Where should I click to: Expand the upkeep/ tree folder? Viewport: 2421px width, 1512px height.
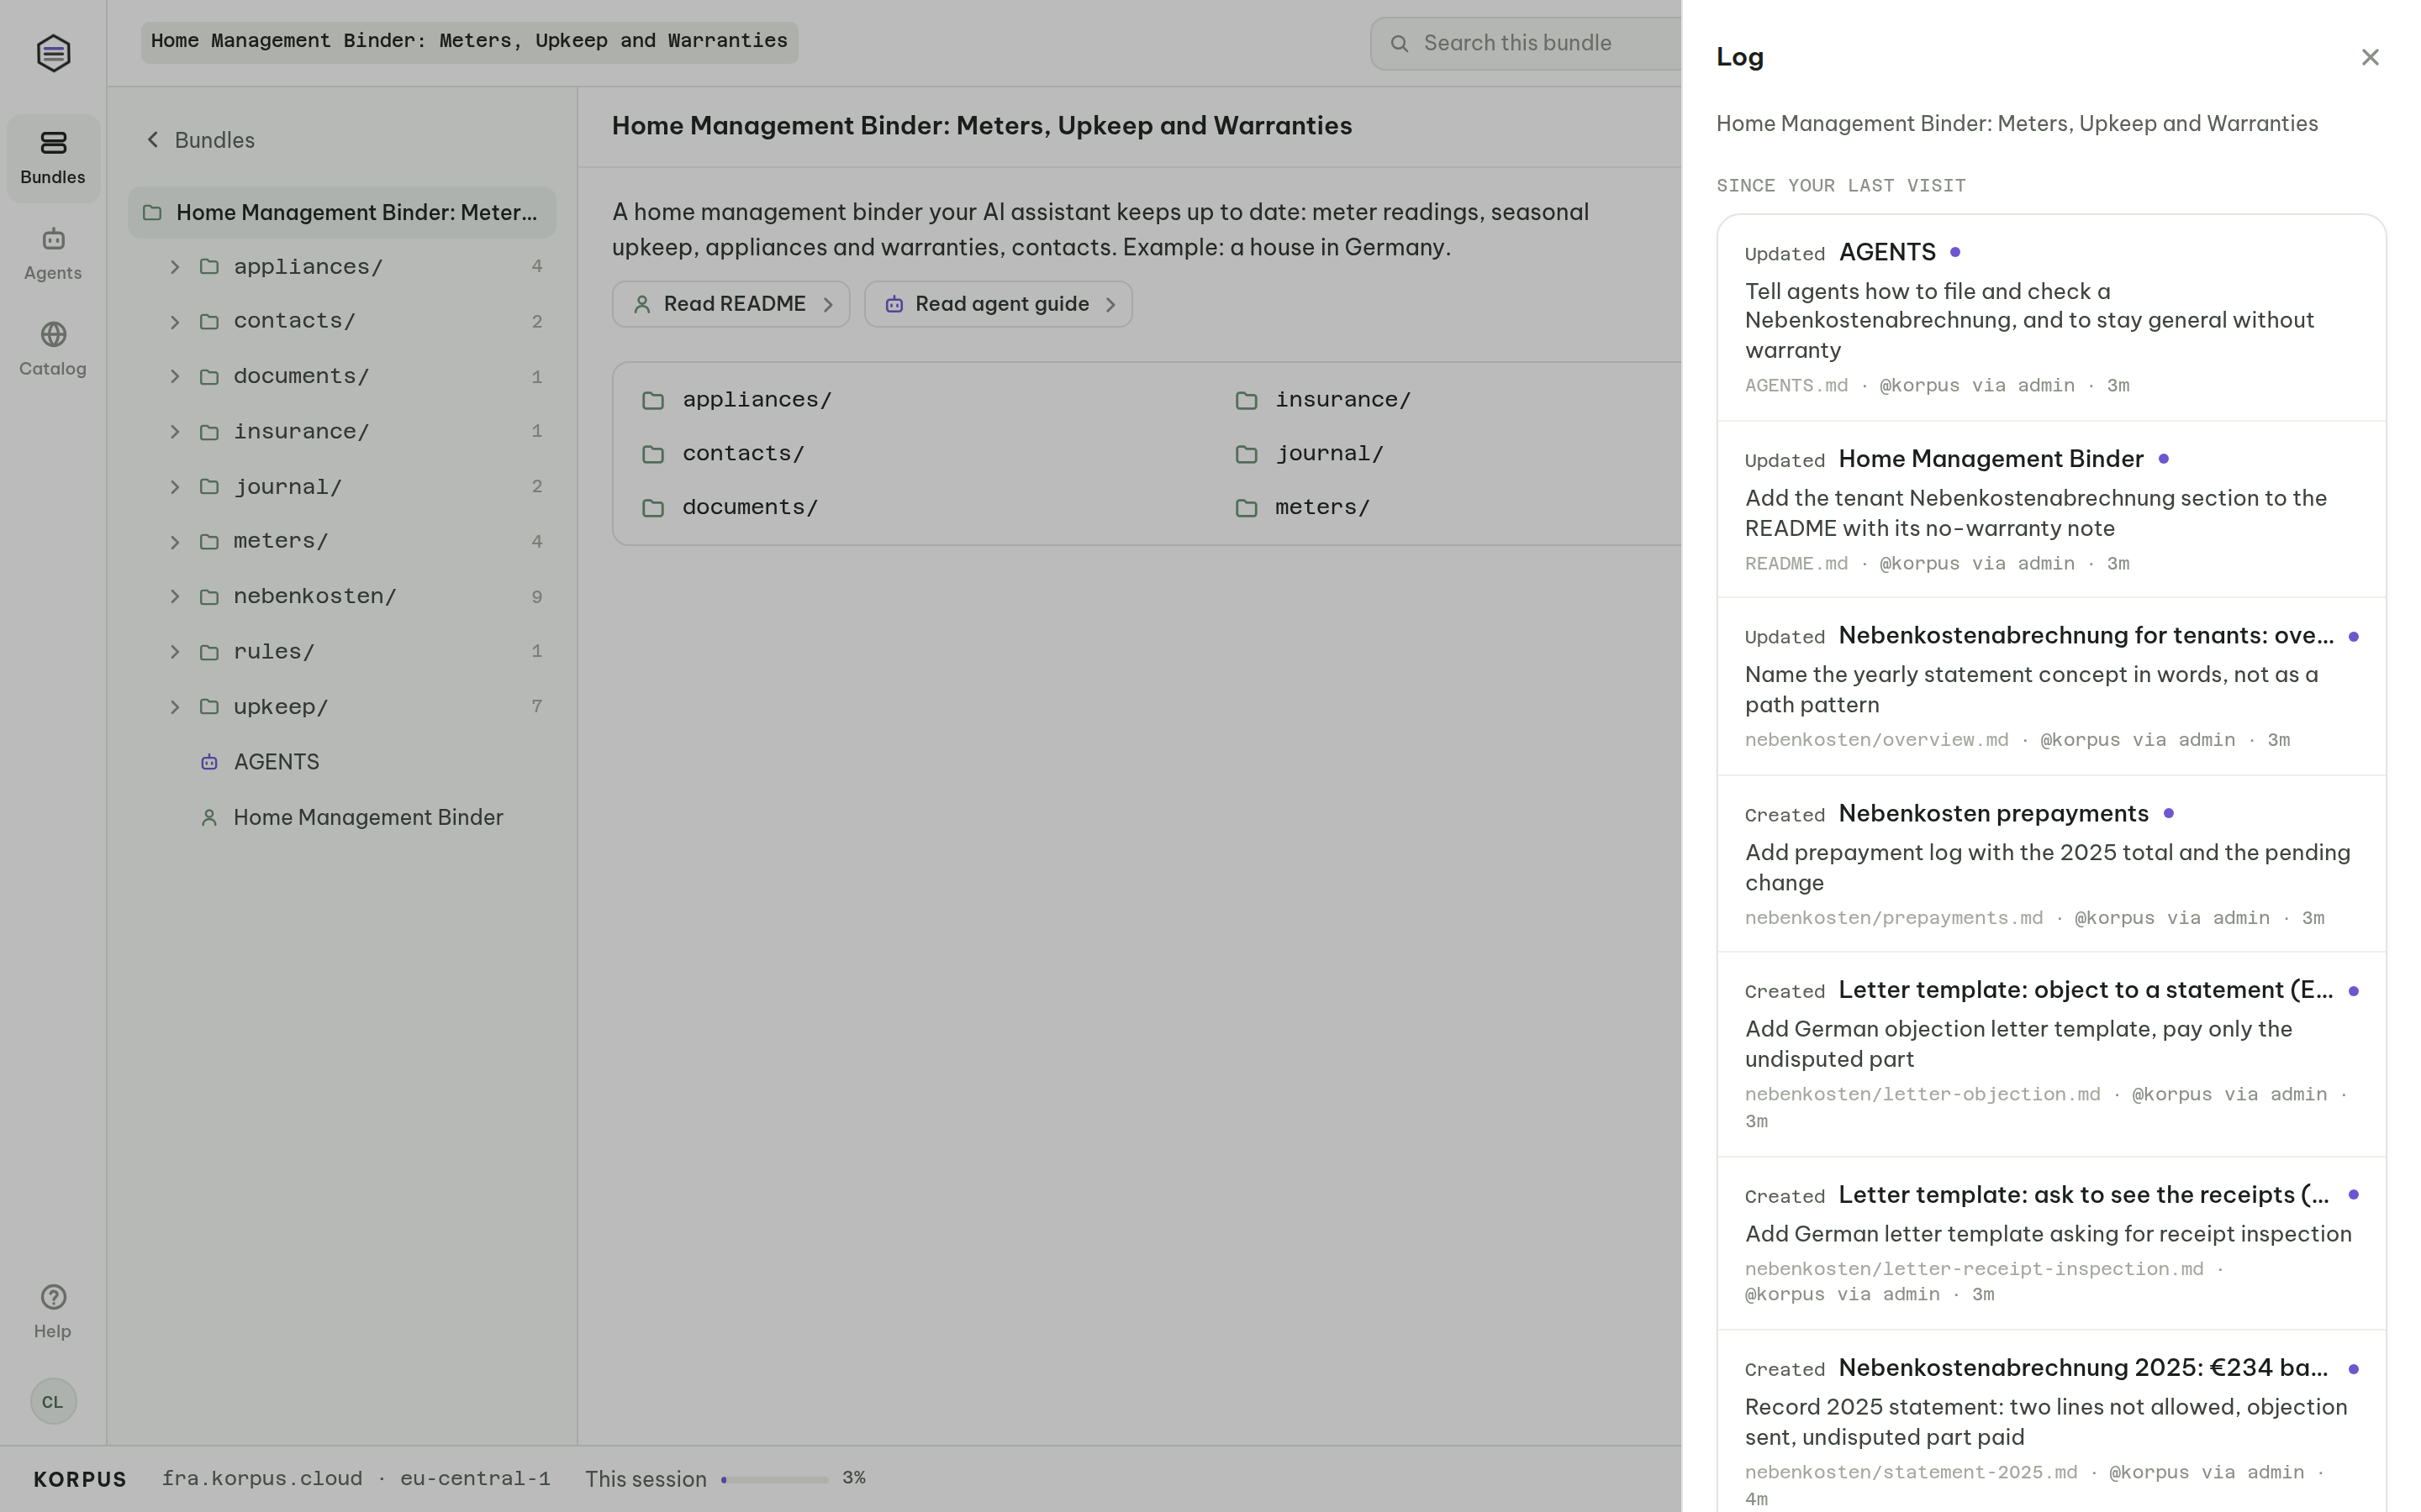[x=175, y=707]
